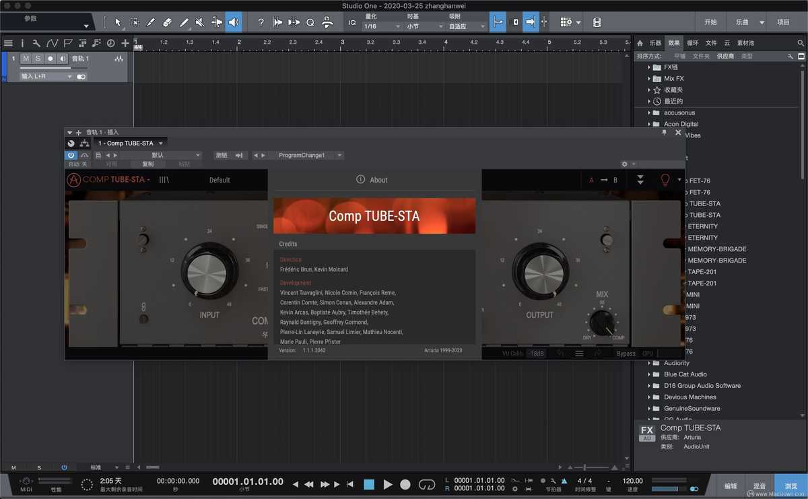The height and width of the screenshot is (499, 808).
Task: Open track input 输入 L+R dropdown
Action: pyautogui.click(x=46, y=77)
